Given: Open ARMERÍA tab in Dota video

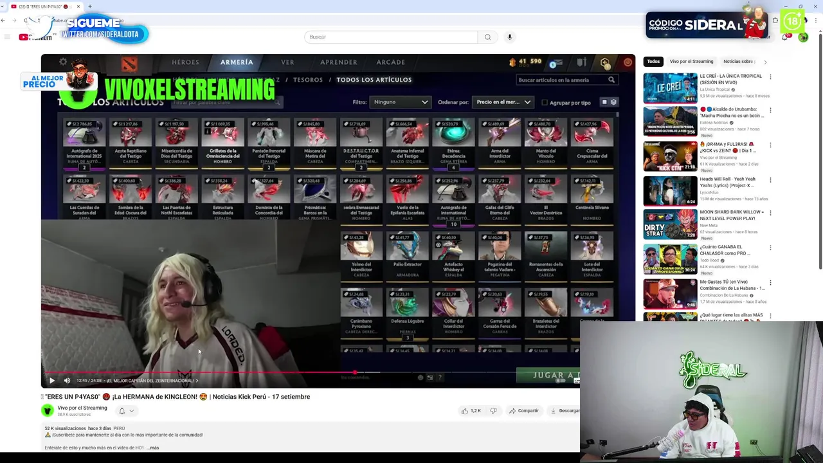Looking at the screenshot, I should click(237, 62).
